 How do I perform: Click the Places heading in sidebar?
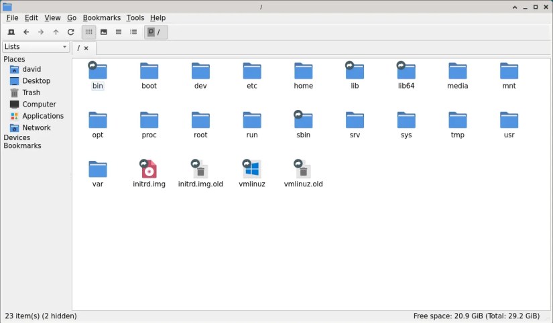14,59
